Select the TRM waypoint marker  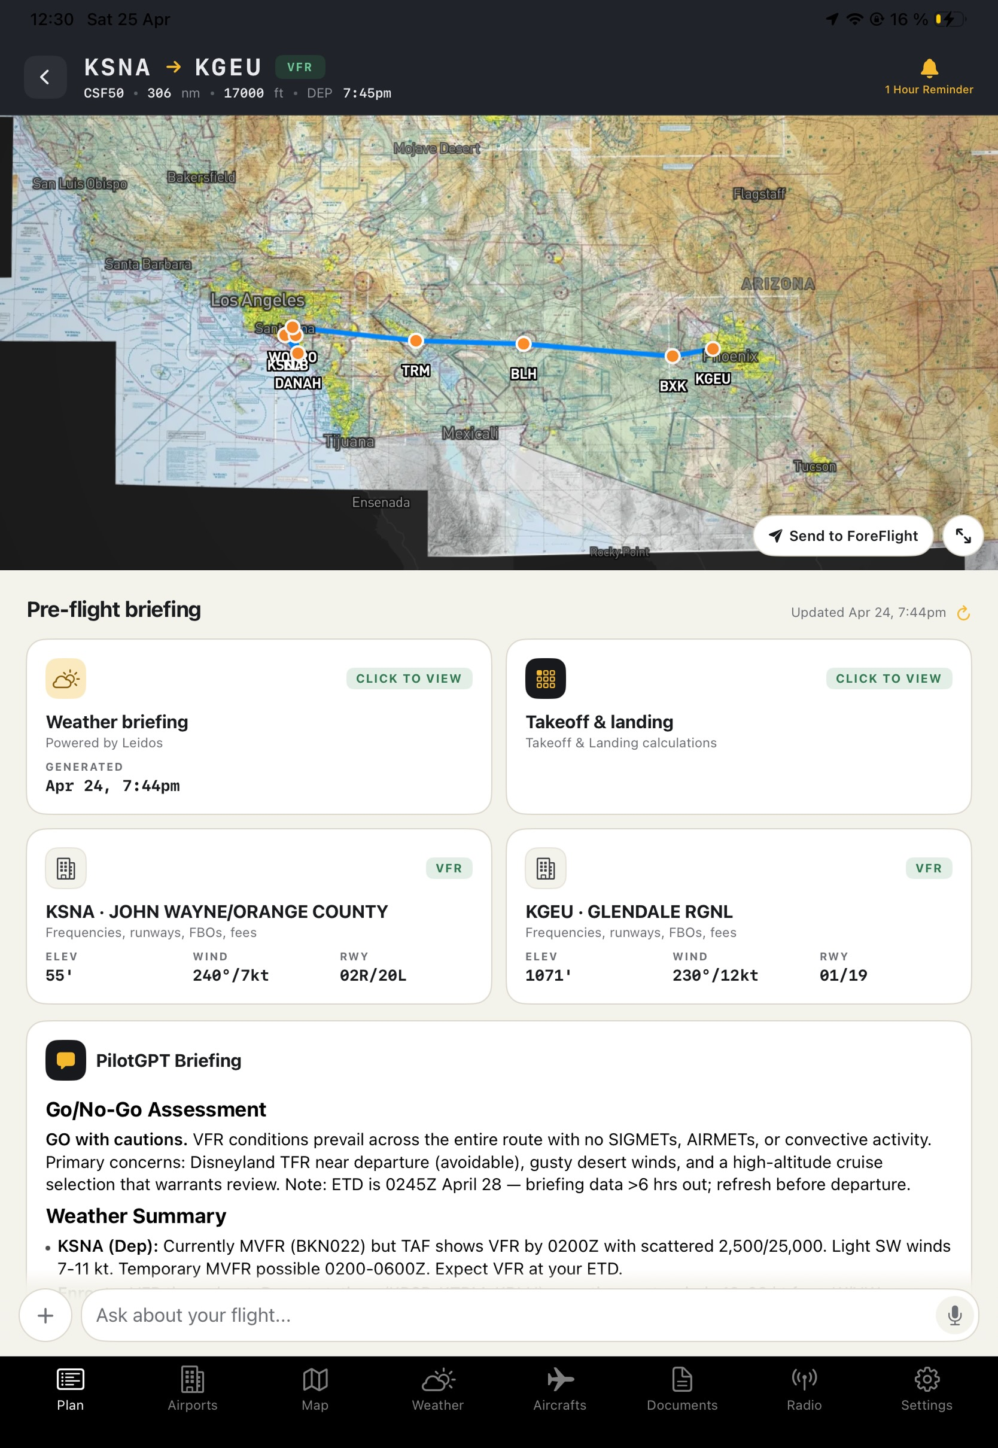[416, 340]
